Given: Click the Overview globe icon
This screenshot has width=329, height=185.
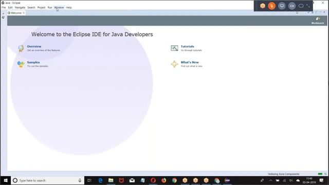Looking at the screenshot, I should [21, 48].
